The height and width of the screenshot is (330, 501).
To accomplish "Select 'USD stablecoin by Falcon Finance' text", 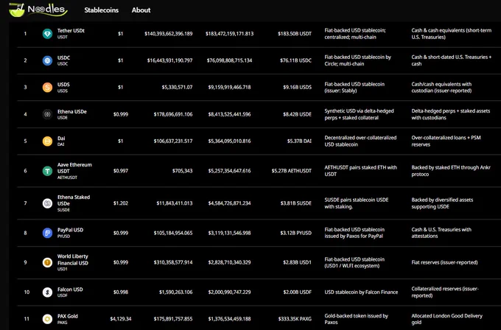I will (x=361, y=292).
